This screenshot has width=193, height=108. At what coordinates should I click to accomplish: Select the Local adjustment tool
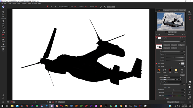[x=3, y=27]
